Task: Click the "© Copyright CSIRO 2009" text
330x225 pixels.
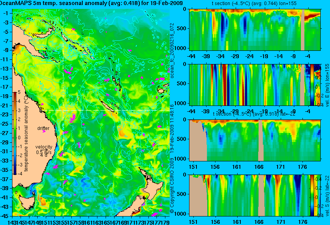Action: (172, 186)
